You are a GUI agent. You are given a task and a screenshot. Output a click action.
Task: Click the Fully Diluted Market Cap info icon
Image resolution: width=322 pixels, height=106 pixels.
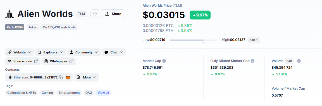(x=252, y=61)
